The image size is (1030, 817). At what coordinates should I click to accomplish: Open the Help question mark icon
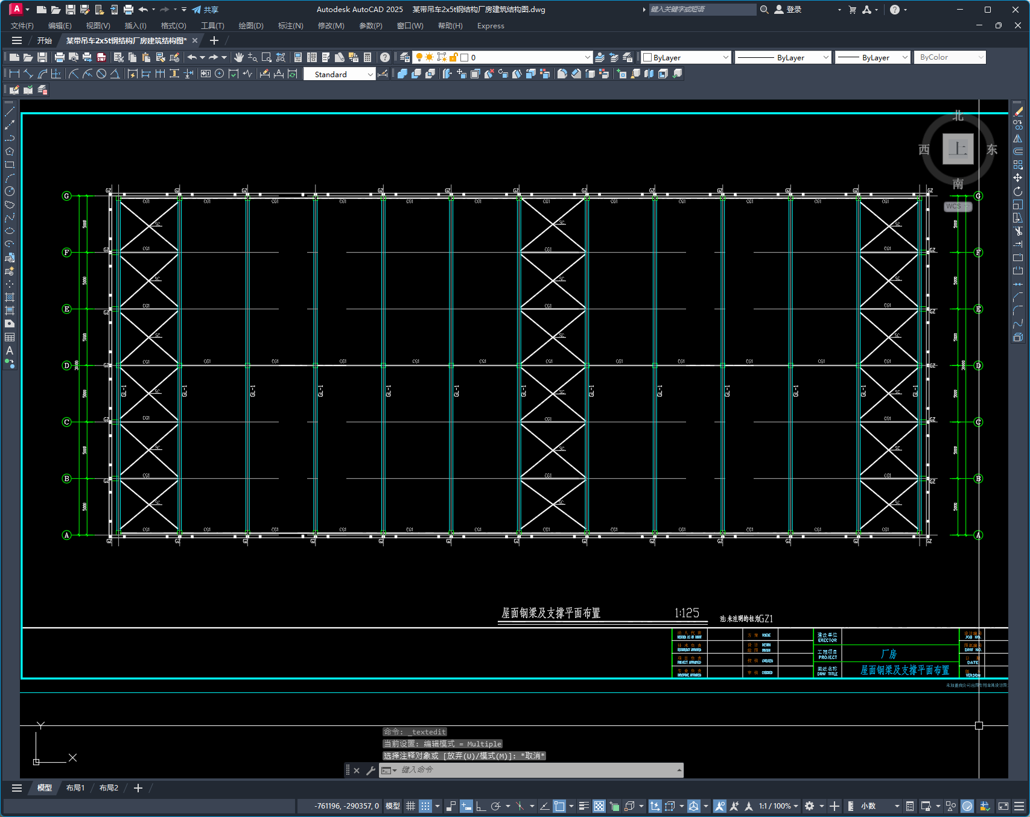coord(385,57)
